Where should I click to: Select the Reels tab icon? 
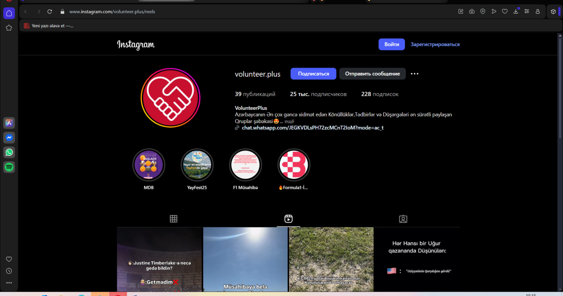coord(289,218)
